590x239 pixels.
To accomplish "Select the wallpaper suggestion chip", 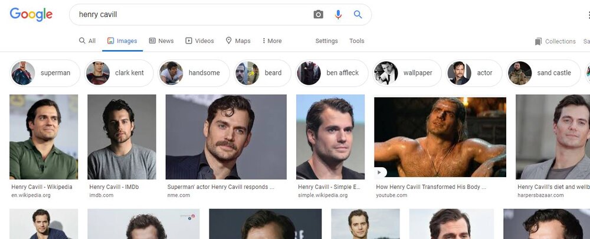I will [x=407, y=73].
